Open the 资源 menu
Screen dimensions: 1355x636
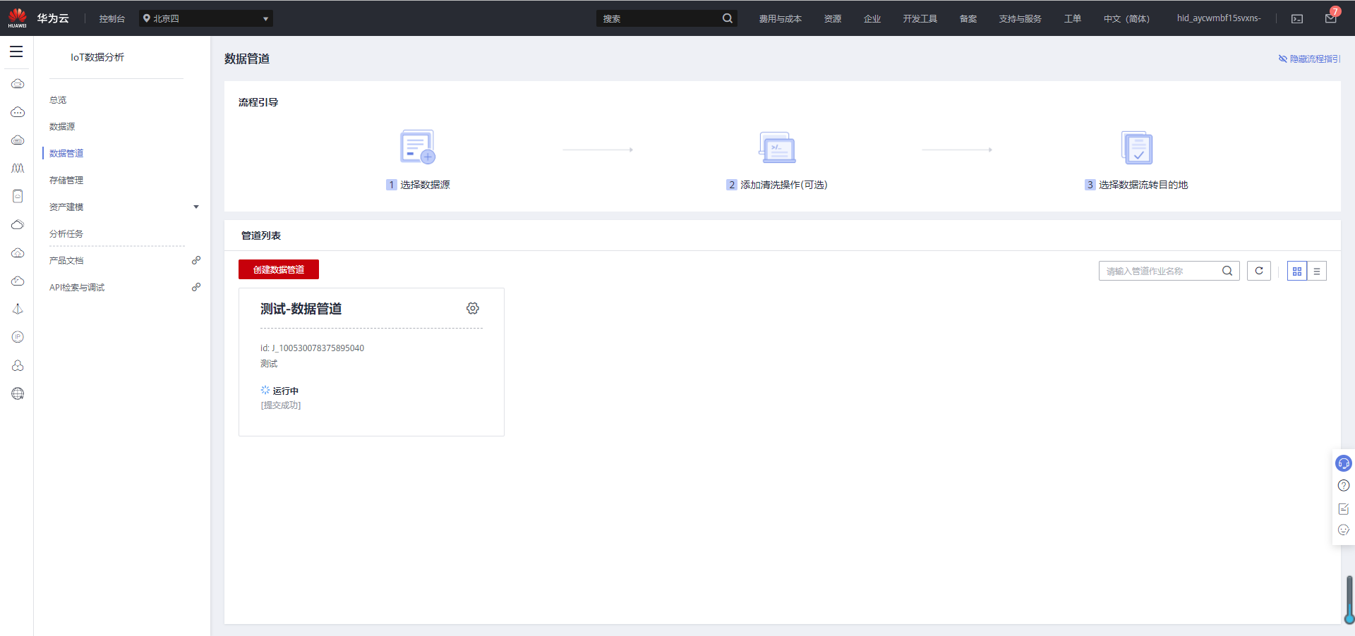pyautogui.click(x=833, y=19)
